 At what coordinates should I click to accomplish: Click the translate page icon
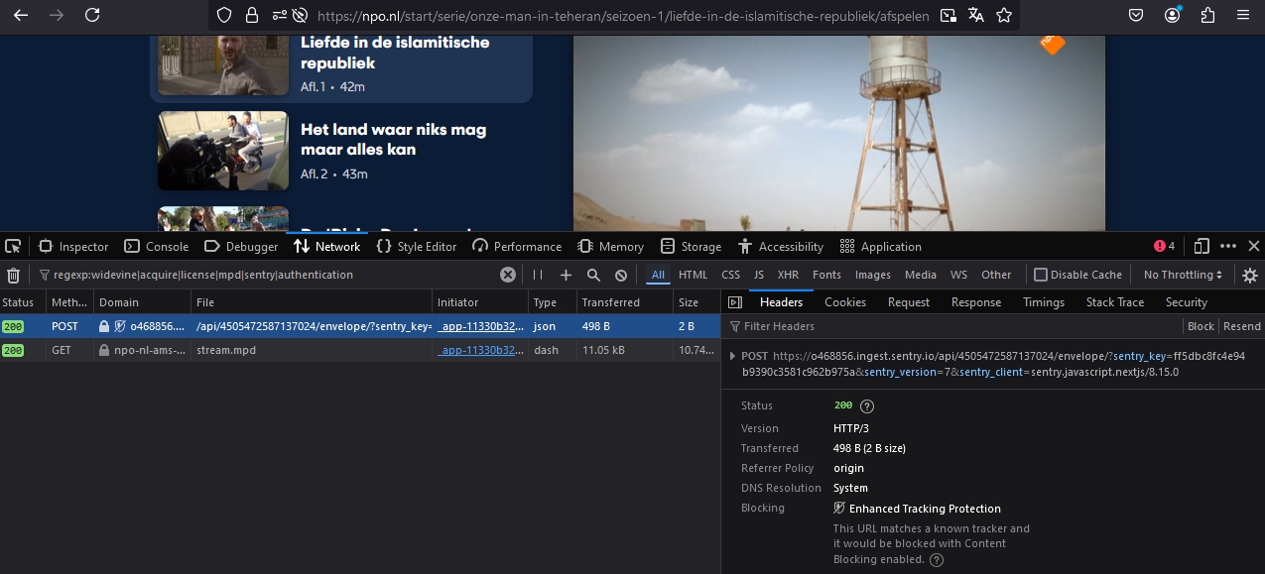pos(976,15)
